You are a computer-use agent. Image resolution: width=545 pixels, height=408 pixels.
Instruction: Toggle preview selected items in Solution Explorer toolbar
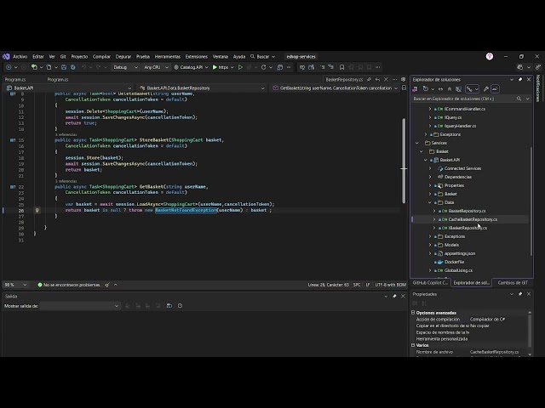495,89
